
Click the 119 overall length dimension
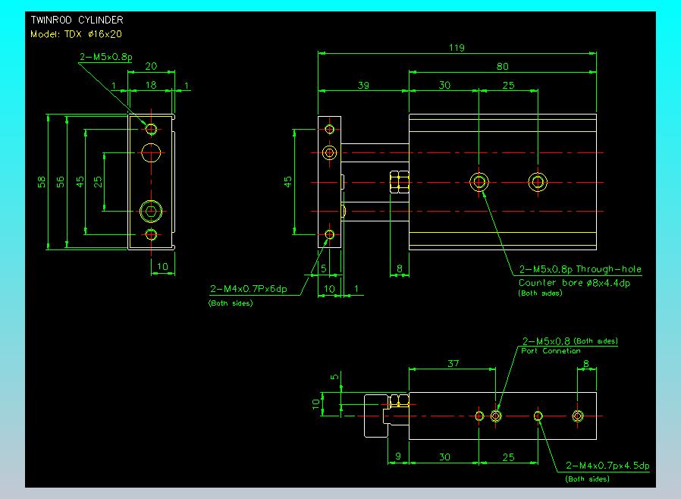click(456, 48)
